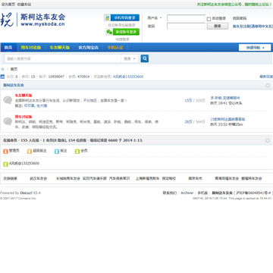Click the 首页 breadcrumb text
The height and width of the screenshot is (273, 273).
click(14, 69)
